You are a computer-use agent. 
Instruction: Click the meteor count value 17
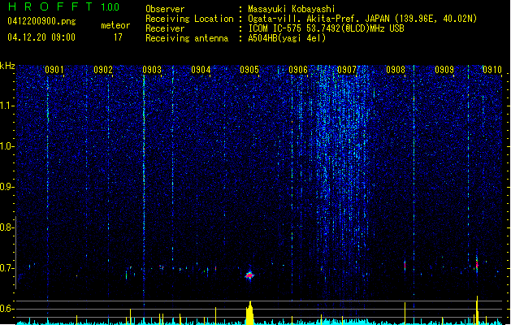tap(118, 37)
